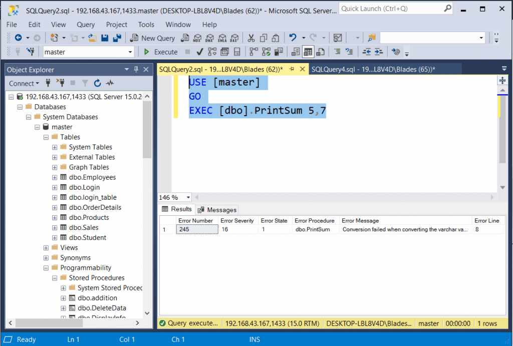Toggle the Object Explorer pin
This screenshot has height=346, width=513.
coord(137,70)
